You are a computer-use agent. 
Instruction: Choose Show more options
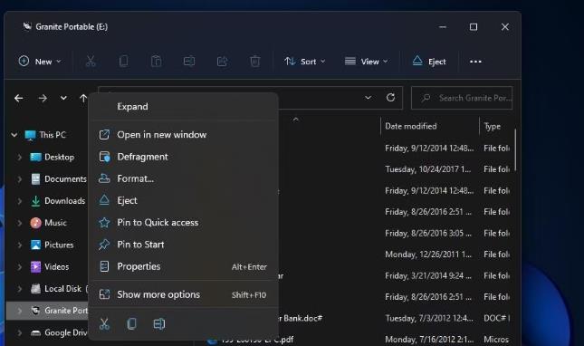coord(184,294)
